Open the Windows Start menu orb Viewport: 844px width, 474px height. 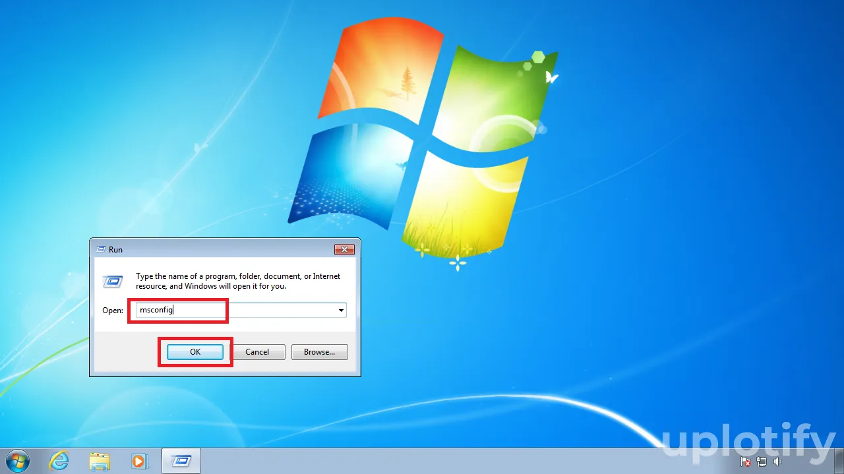[x=17, y=461]
